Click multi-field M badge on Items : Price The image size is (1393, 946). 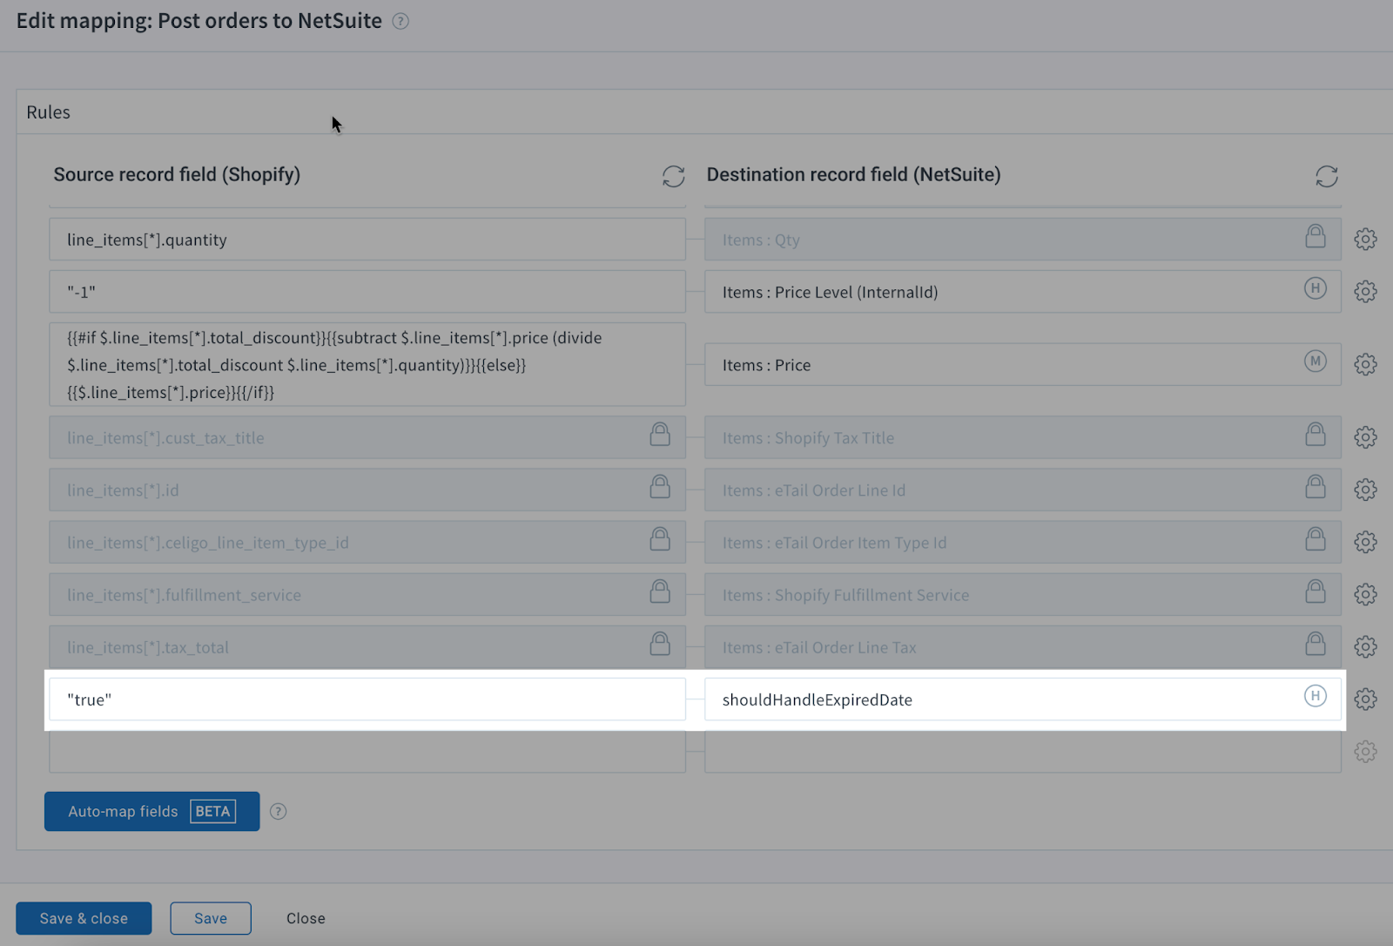[x=1316, y=362]
